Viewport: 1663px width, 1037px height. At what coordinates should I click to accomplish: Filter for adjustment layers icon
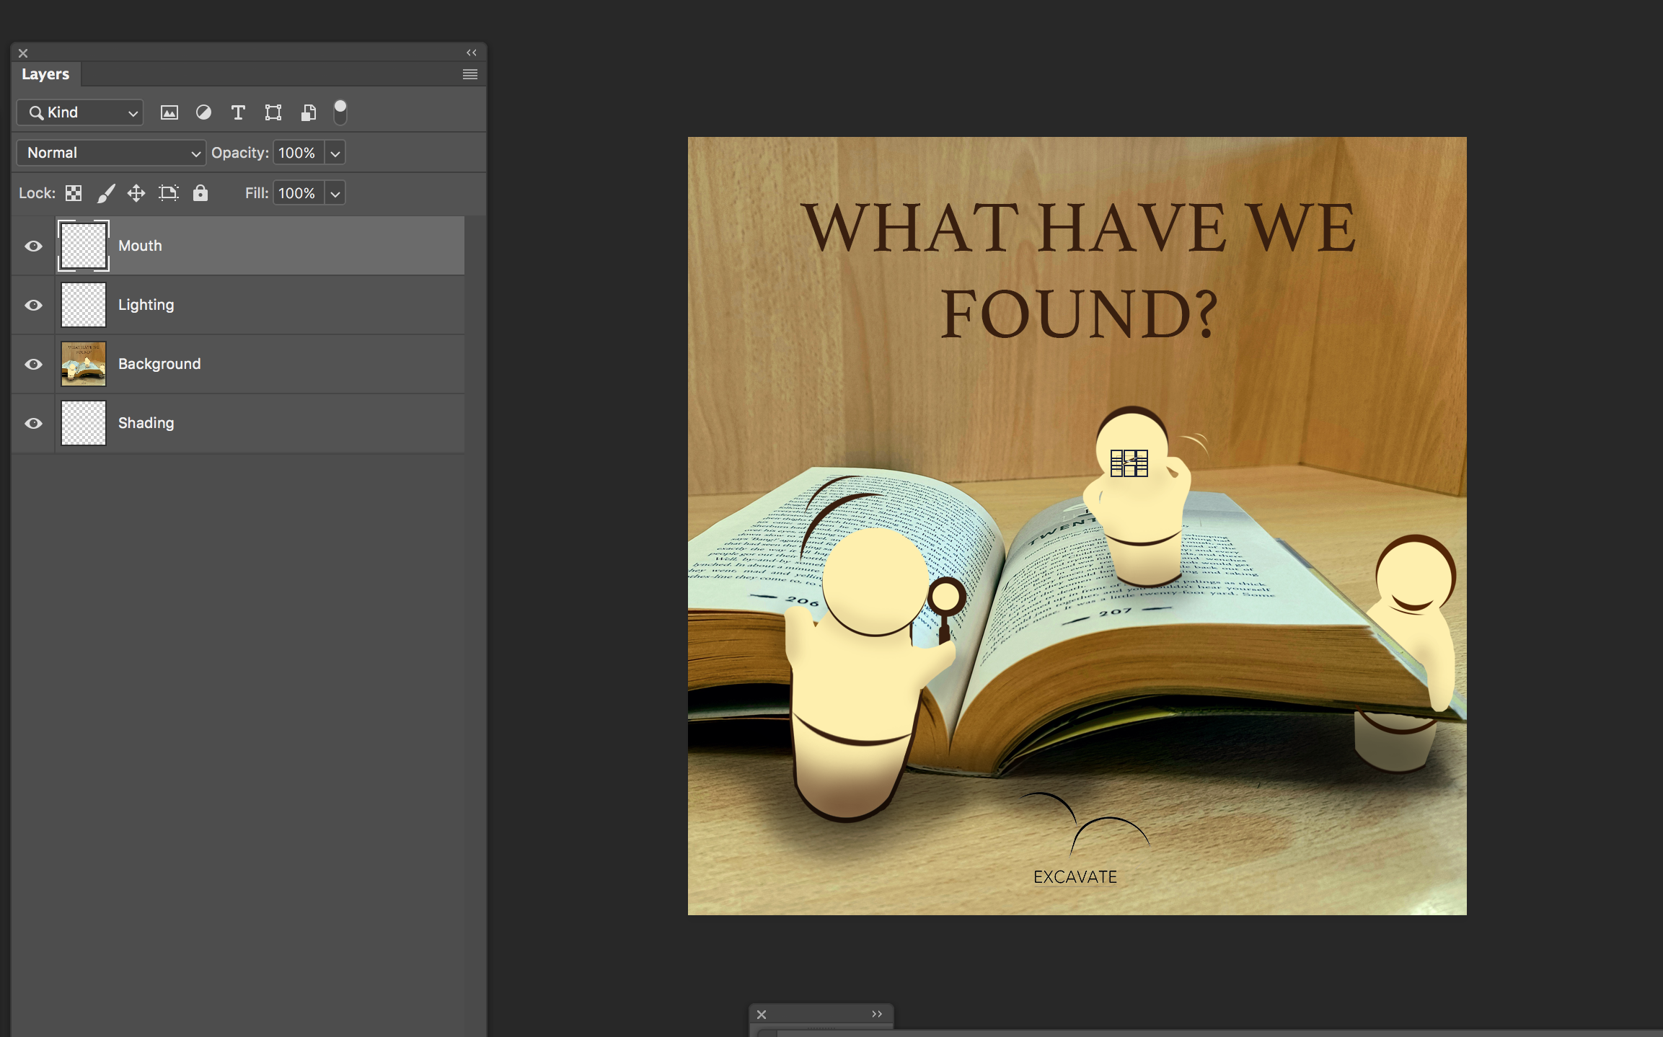[203, 112]
